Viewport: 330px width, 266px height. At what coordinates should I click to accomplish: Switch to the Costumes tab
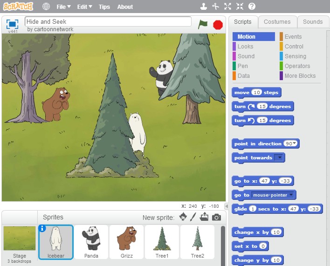[277, 21]
